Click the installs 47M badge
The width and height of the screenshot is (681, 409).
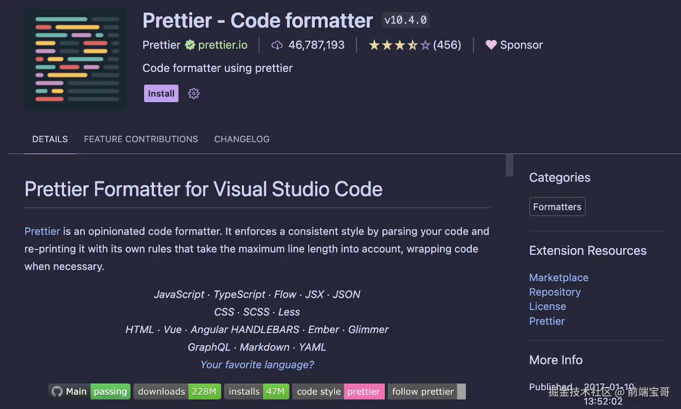pyautogui.click(x=257, y=392)
